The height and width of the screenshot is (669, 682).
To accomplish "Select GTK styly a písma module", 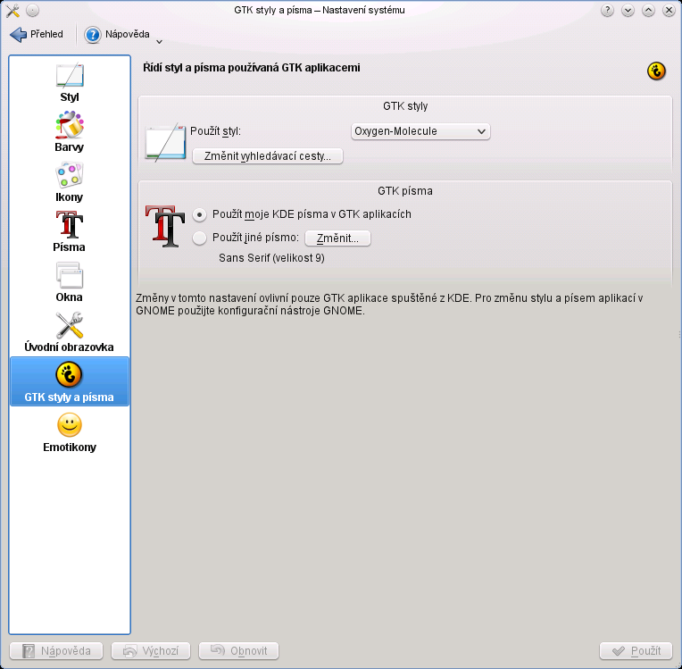I will pyautogui.click(x=70, y=381).
